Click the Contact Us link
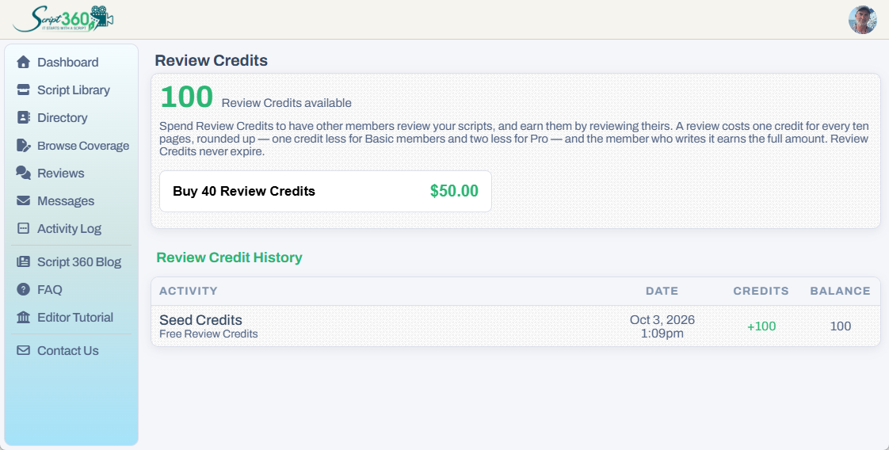The width and height of the screenshot is (889, 450). point(68,351)
